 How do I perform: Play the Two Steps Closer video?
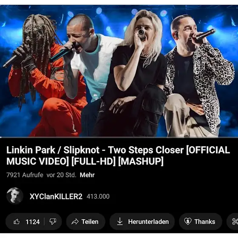[x=119, y=71]
